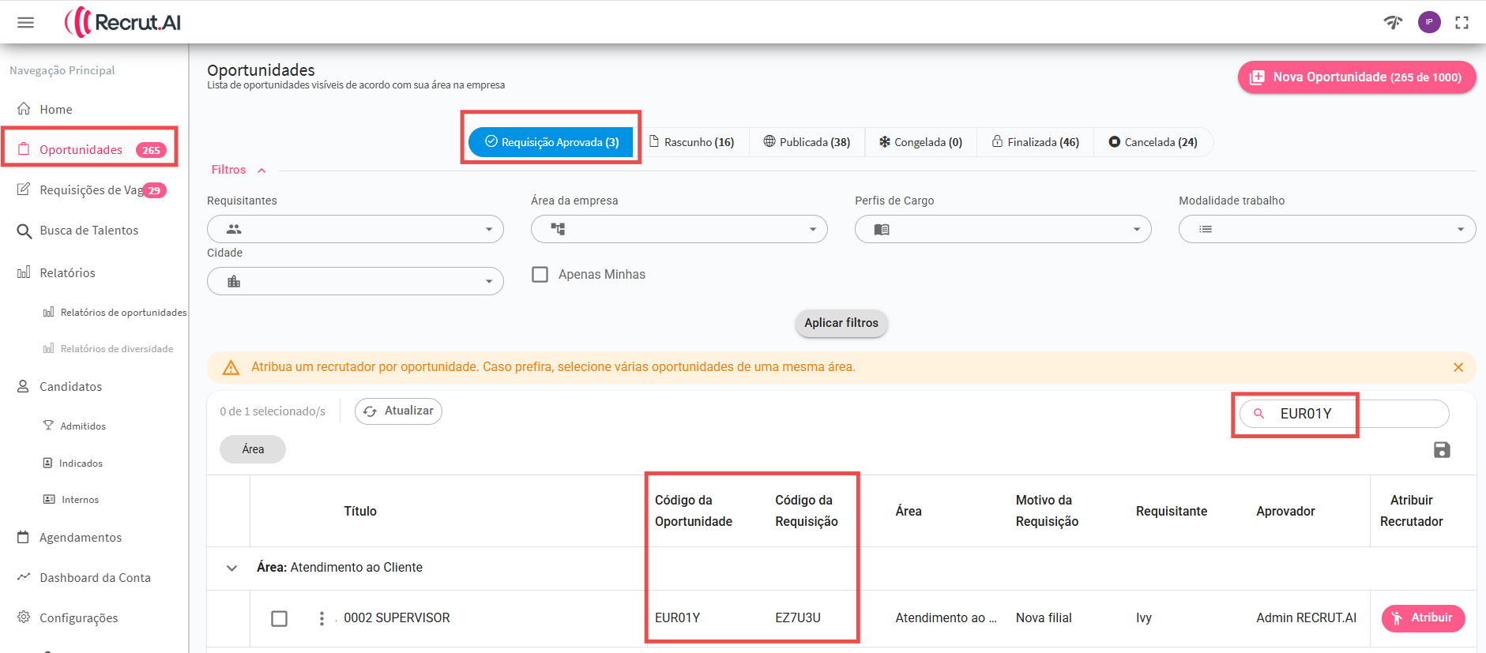Click the save table layout icon
The image size is (1486, 653).
coord(1441,450)
